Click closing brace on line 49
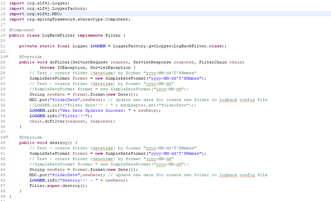 pyautogui.click(x=10, y=197)
